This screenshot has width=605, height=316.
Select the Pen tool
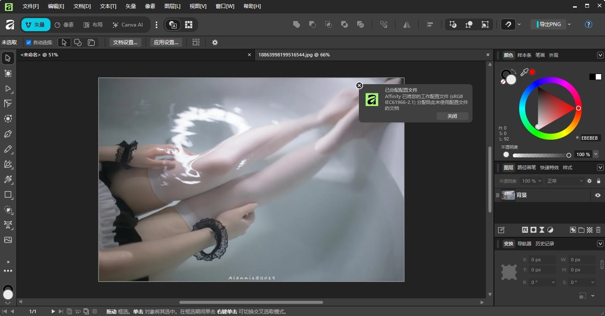[8, 134]
